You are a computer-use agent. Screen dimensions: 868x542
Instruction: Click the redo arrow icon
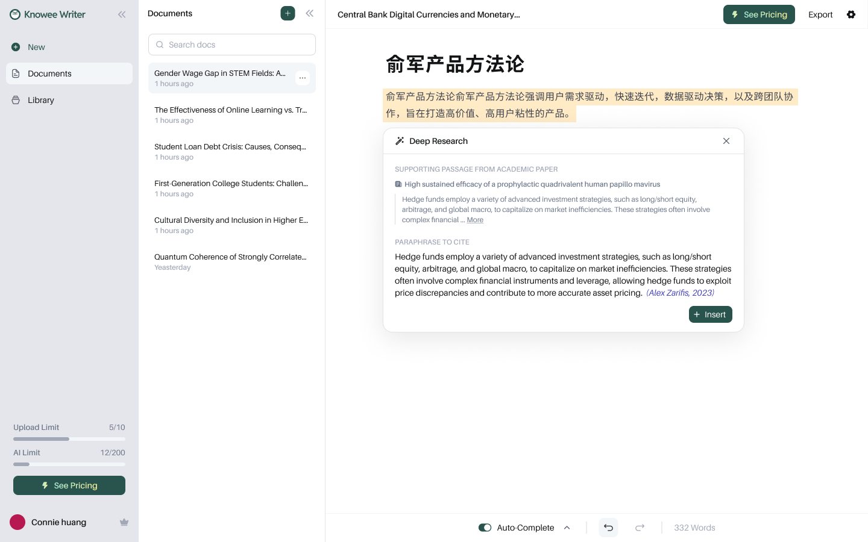[x=640, y=528]
